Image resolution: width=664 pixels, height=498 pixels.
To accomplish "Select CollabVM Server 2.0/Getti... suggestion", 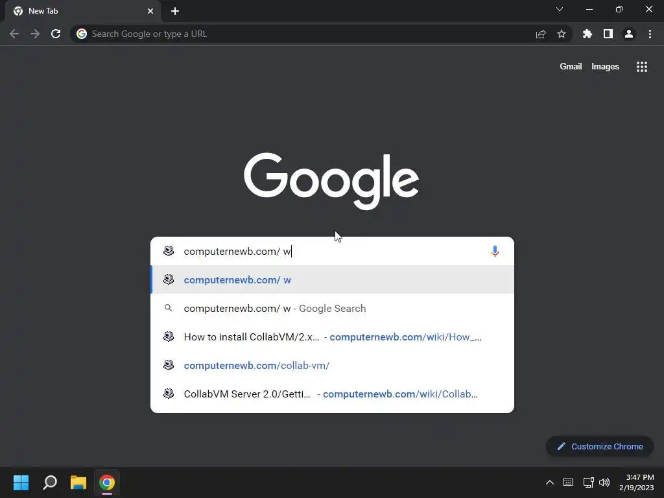I will (x=333, y=394).
